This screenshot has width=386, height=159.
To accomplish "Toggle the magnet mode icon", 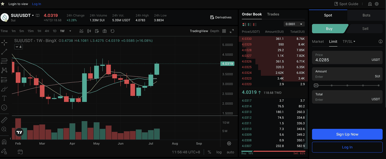I will (4, 142).
